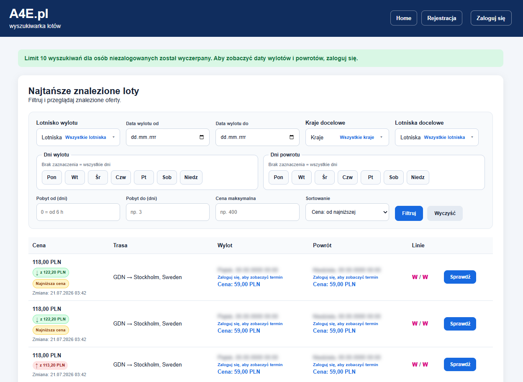Image resolution: width=523 pixels, height=382 pixels.
Task: Click price-rise badge z 113,20 PLN
Action: pos(50,365)
